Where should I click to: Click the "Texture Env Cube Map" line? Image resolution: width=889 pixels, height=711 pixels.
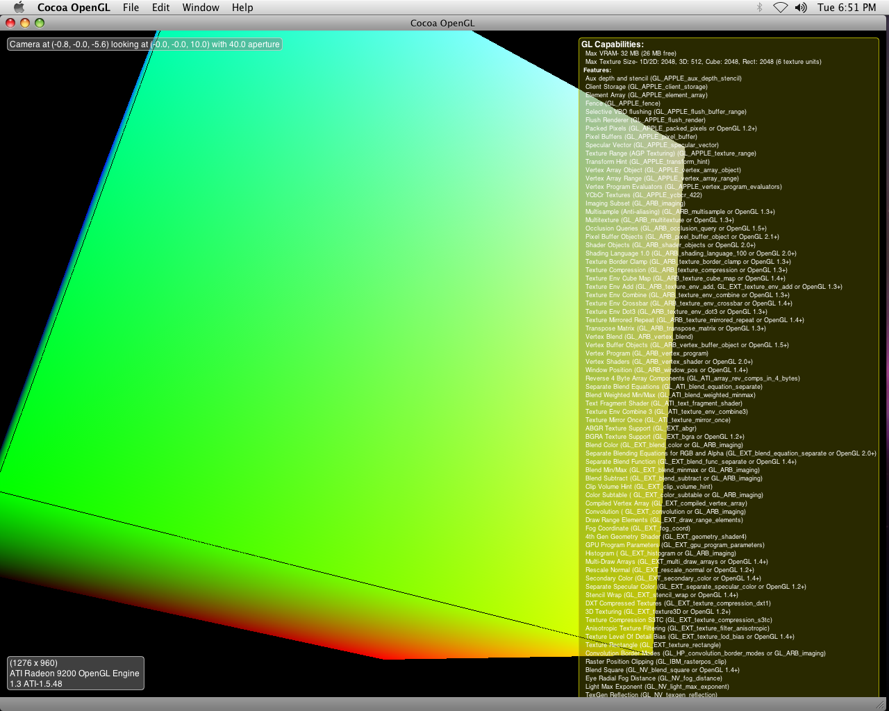pos(685,278)
